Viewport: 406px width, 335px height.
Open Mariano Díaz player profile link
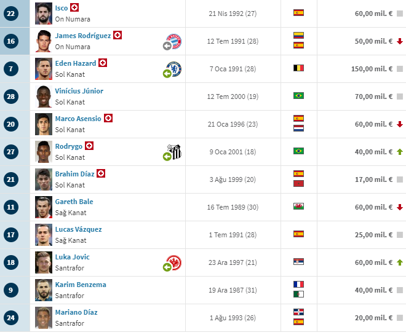coord(76,312)
